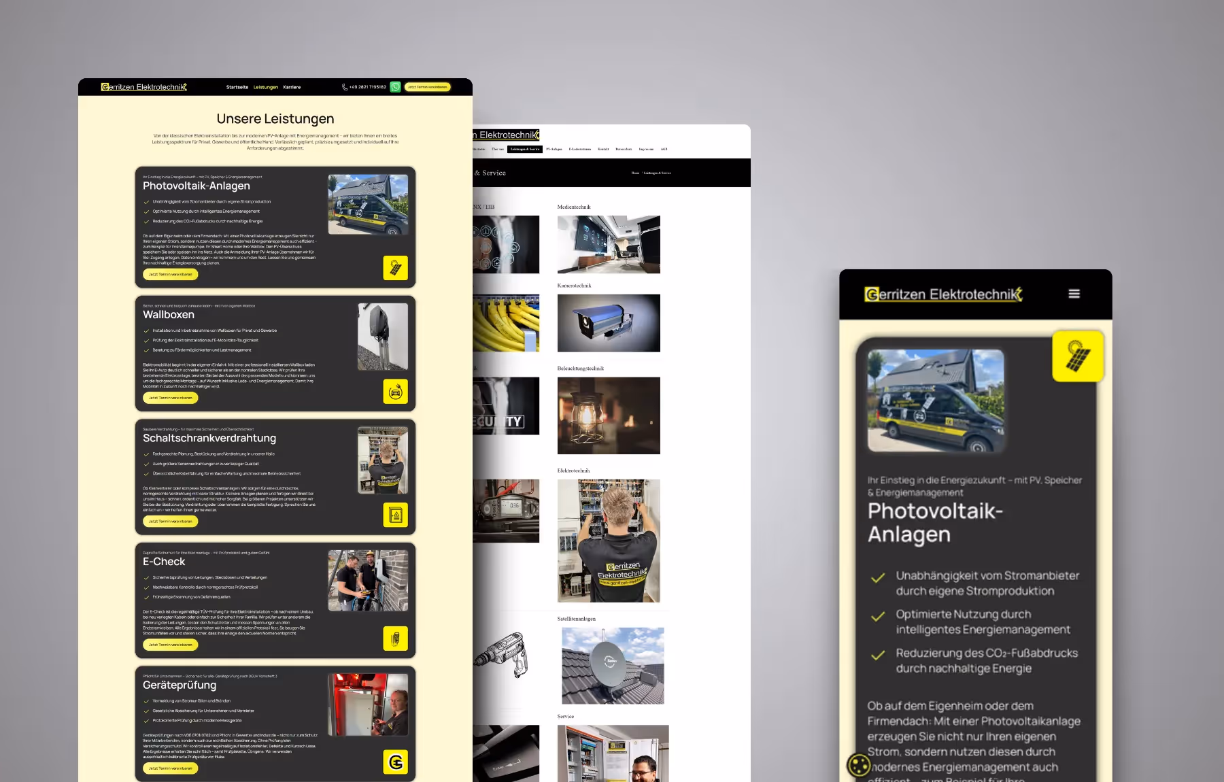1224x782 pixels.
Task: Open the technician photo in Schaltschrankverdrahtung card
Action: (383, 460)
